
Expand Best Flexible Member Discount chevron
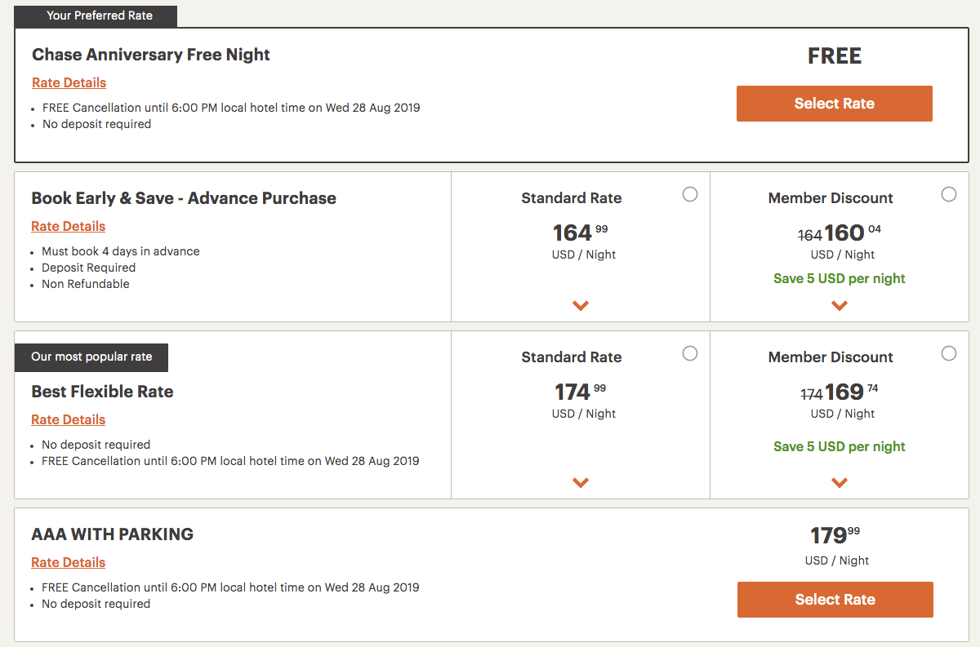840,483
